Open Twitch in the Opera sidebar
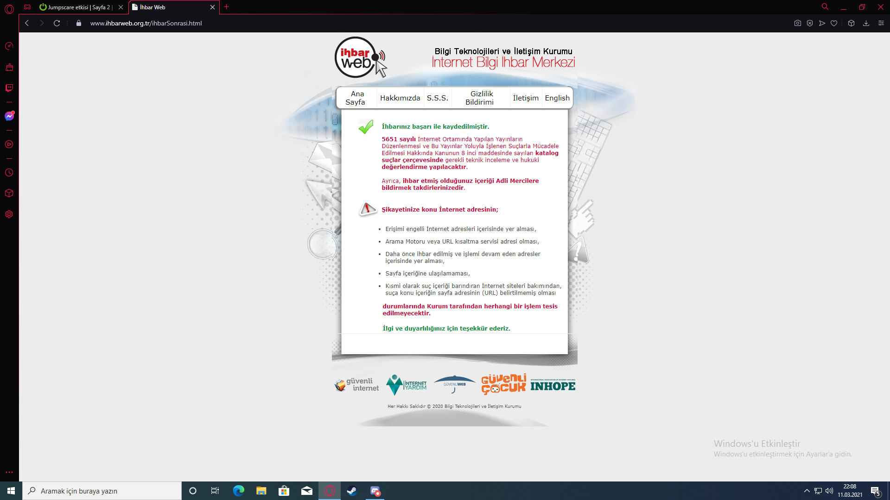The image size is (890, 500). click(9, 88)
